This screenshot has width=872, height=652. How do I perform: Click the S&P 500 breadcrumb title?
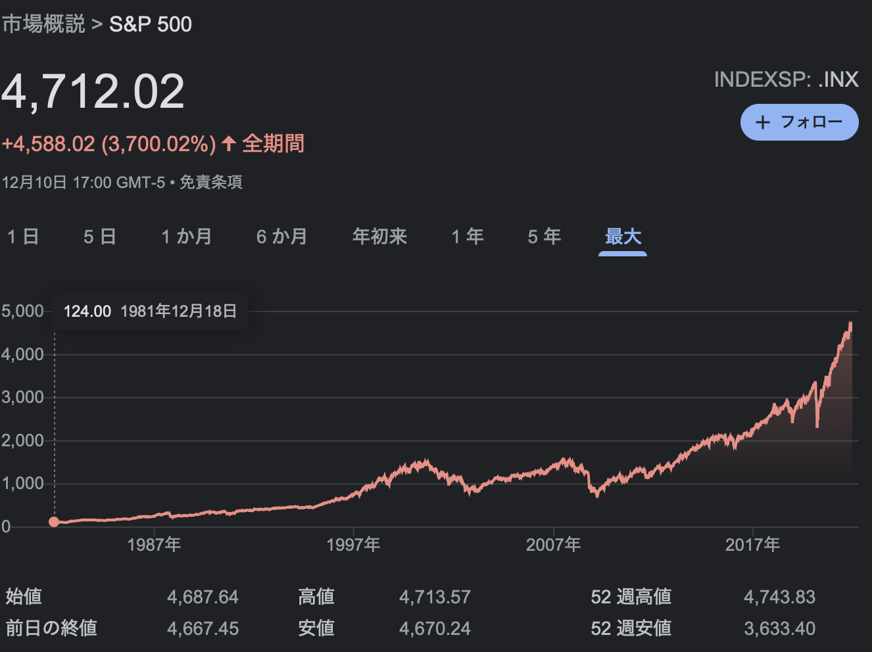point(151,24)
